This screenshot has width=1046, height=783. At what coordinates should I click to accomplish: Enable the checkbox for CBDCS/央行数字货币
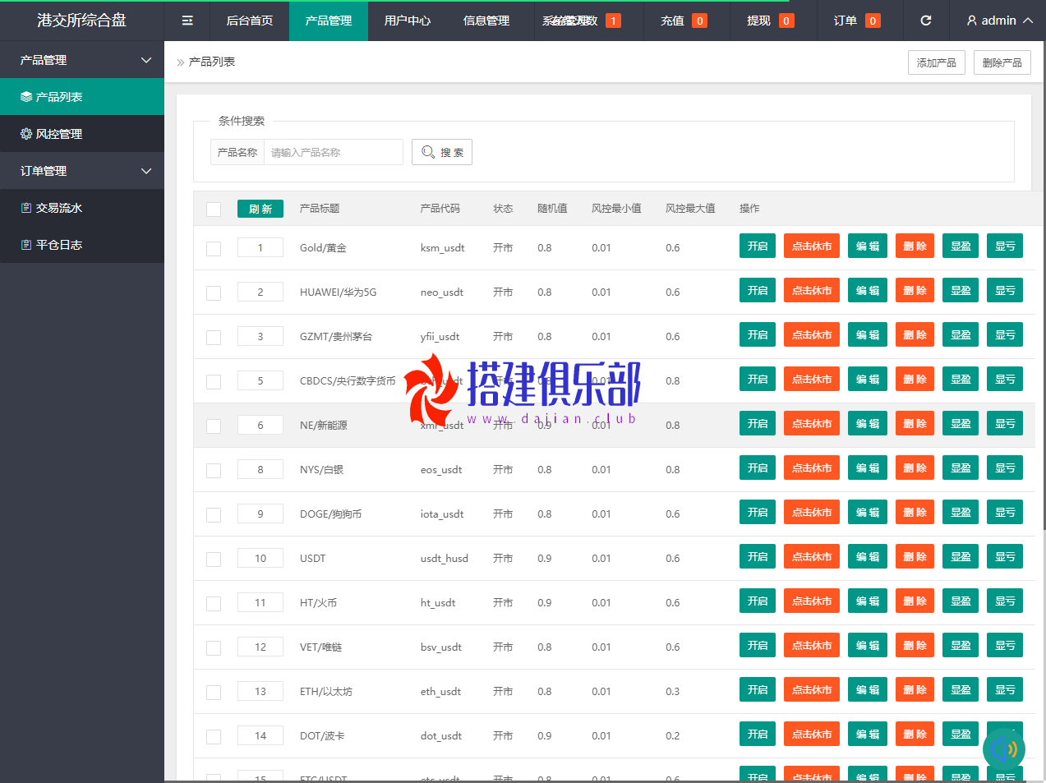pos(214,381)
